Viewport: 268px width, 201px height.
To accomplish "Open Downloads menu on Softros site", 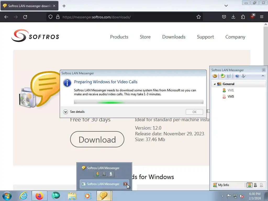I will tap(174, 37).
